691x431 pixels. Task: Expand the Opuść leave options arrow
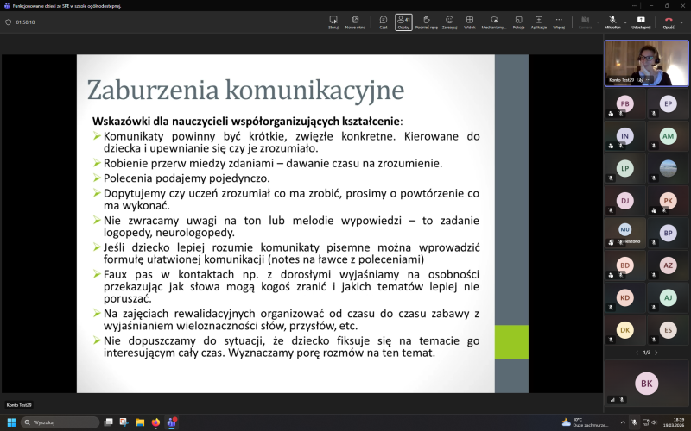click(x=680, y=19)
